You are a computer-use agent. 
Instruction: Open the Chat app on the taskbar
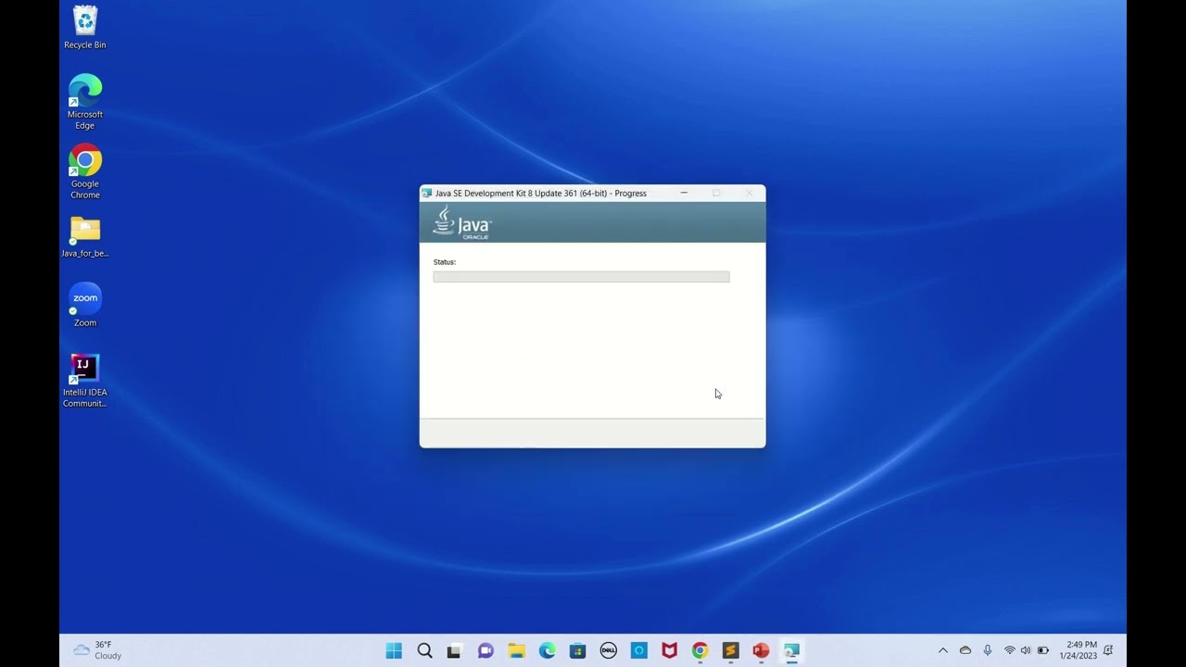tap(486, 650)
